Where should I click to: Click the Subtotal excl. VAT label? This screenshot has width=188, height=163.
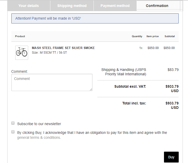130,86
